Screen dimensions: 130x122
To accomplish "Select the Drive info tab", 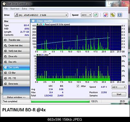I will (16, 56).
